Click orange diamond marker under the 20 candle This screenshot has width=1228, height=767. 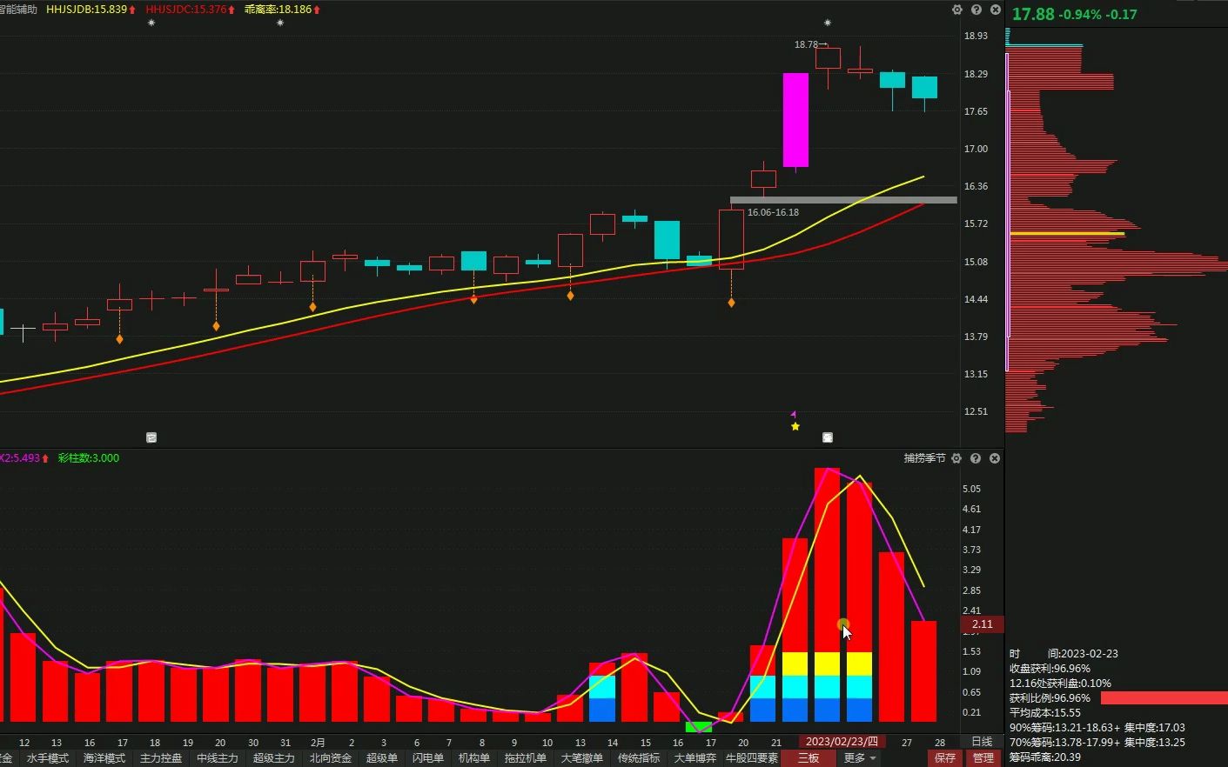click(x=217, y=326)
